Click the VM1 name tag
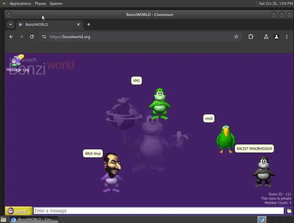The width and height of the screenshot is (294, 223). pos(136,81)
